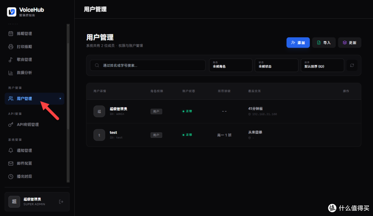
Task: Open 排期管理 in the sidebar
Action: pos(35,34)
